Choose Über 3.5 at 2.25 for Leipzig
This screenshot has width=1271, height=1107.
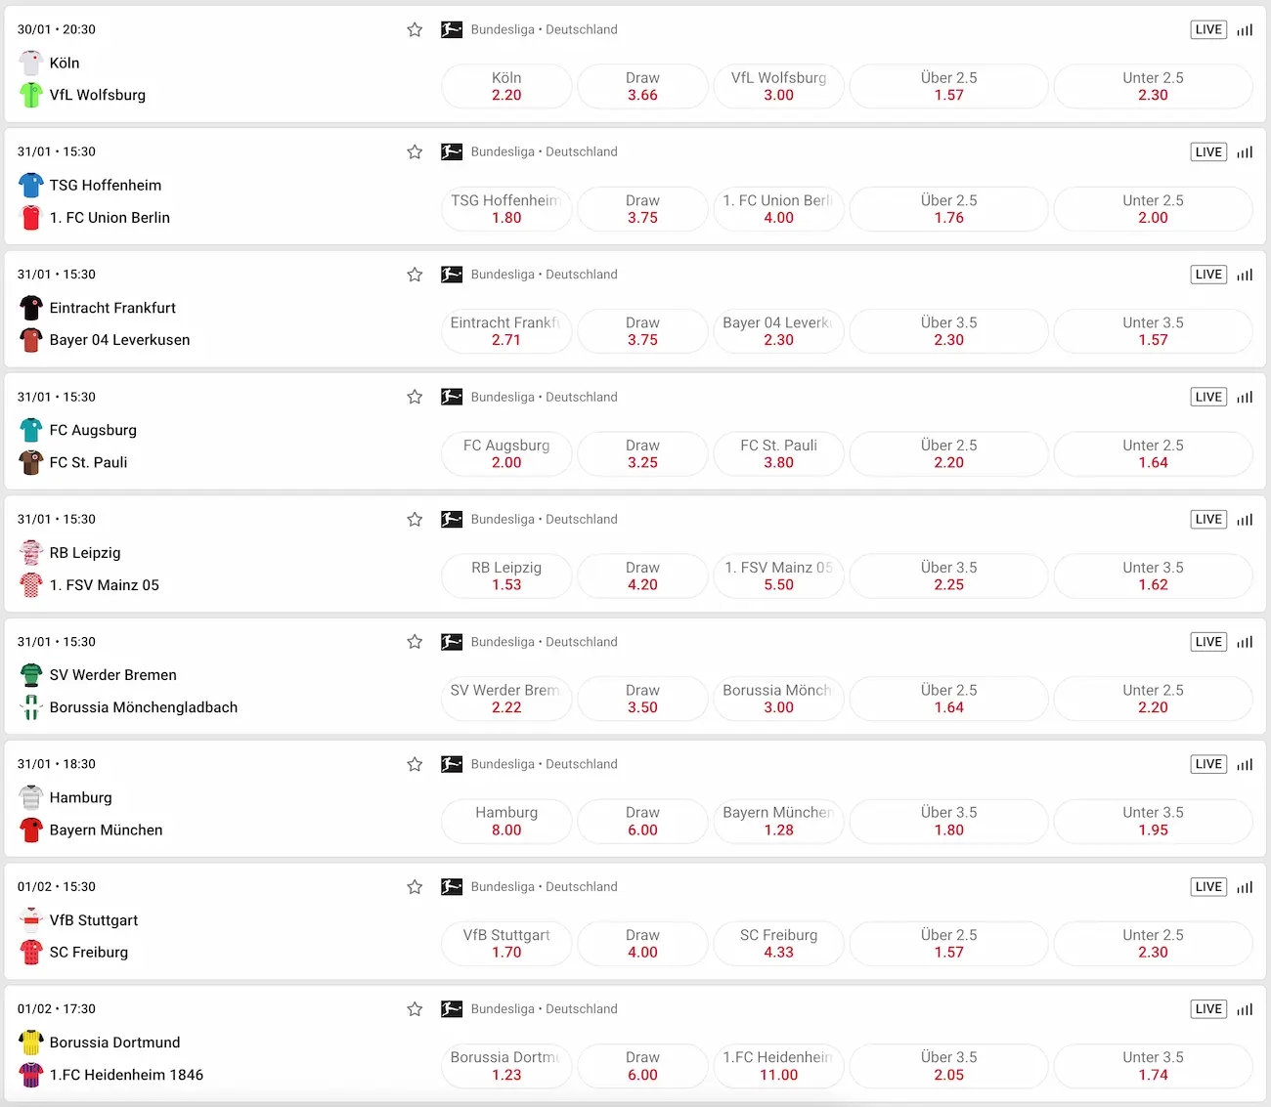coord(948,576)
